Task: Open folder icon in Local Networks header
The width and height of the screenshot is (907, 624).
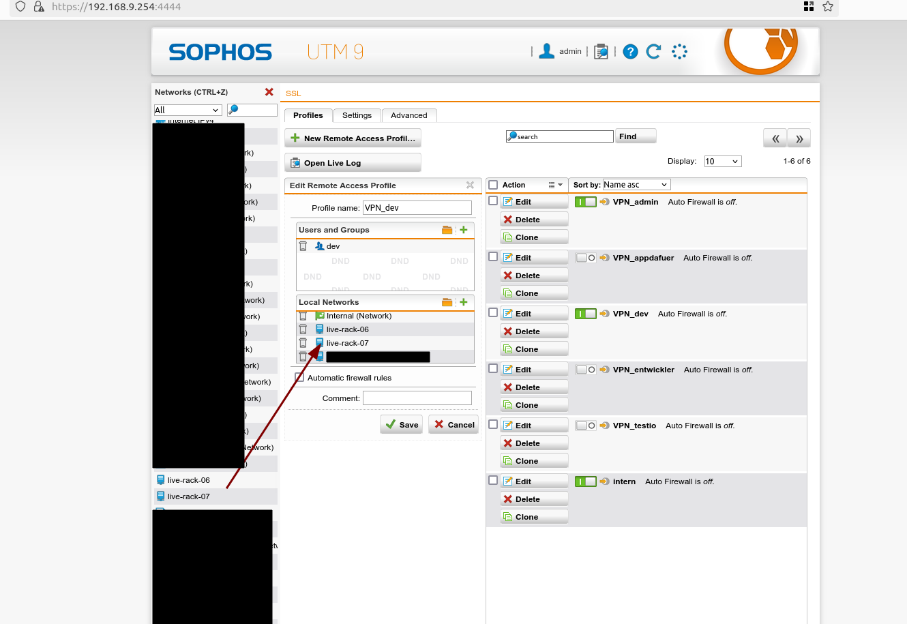Action: pyautogui.click(x=447, y=302)
